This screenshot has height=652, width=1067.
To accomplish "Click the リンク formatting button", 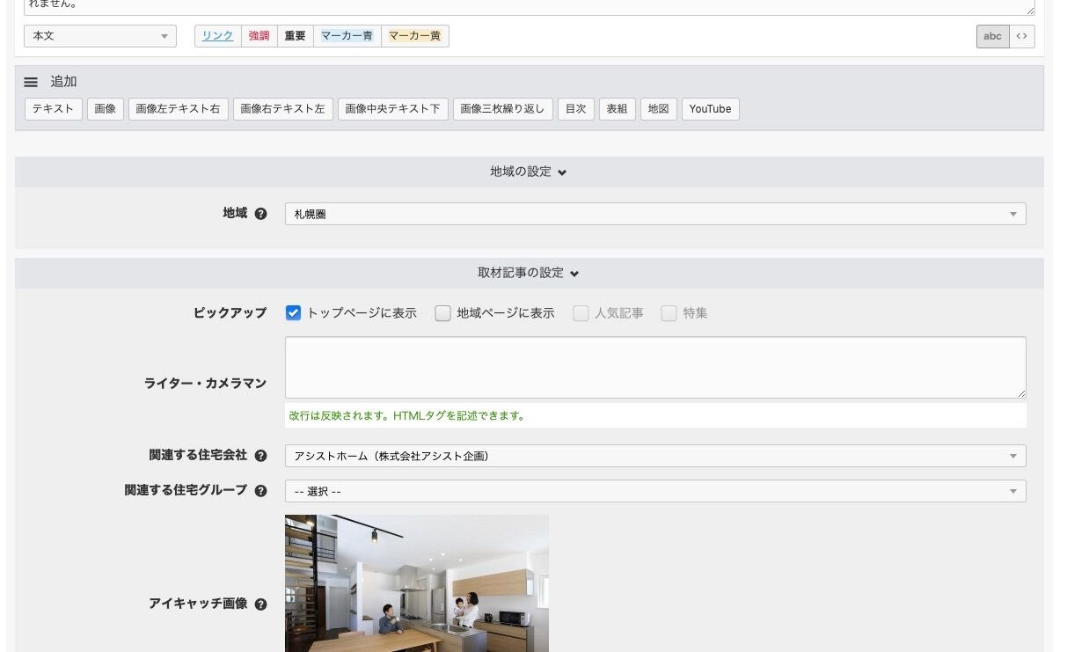I will coord(217,36).
